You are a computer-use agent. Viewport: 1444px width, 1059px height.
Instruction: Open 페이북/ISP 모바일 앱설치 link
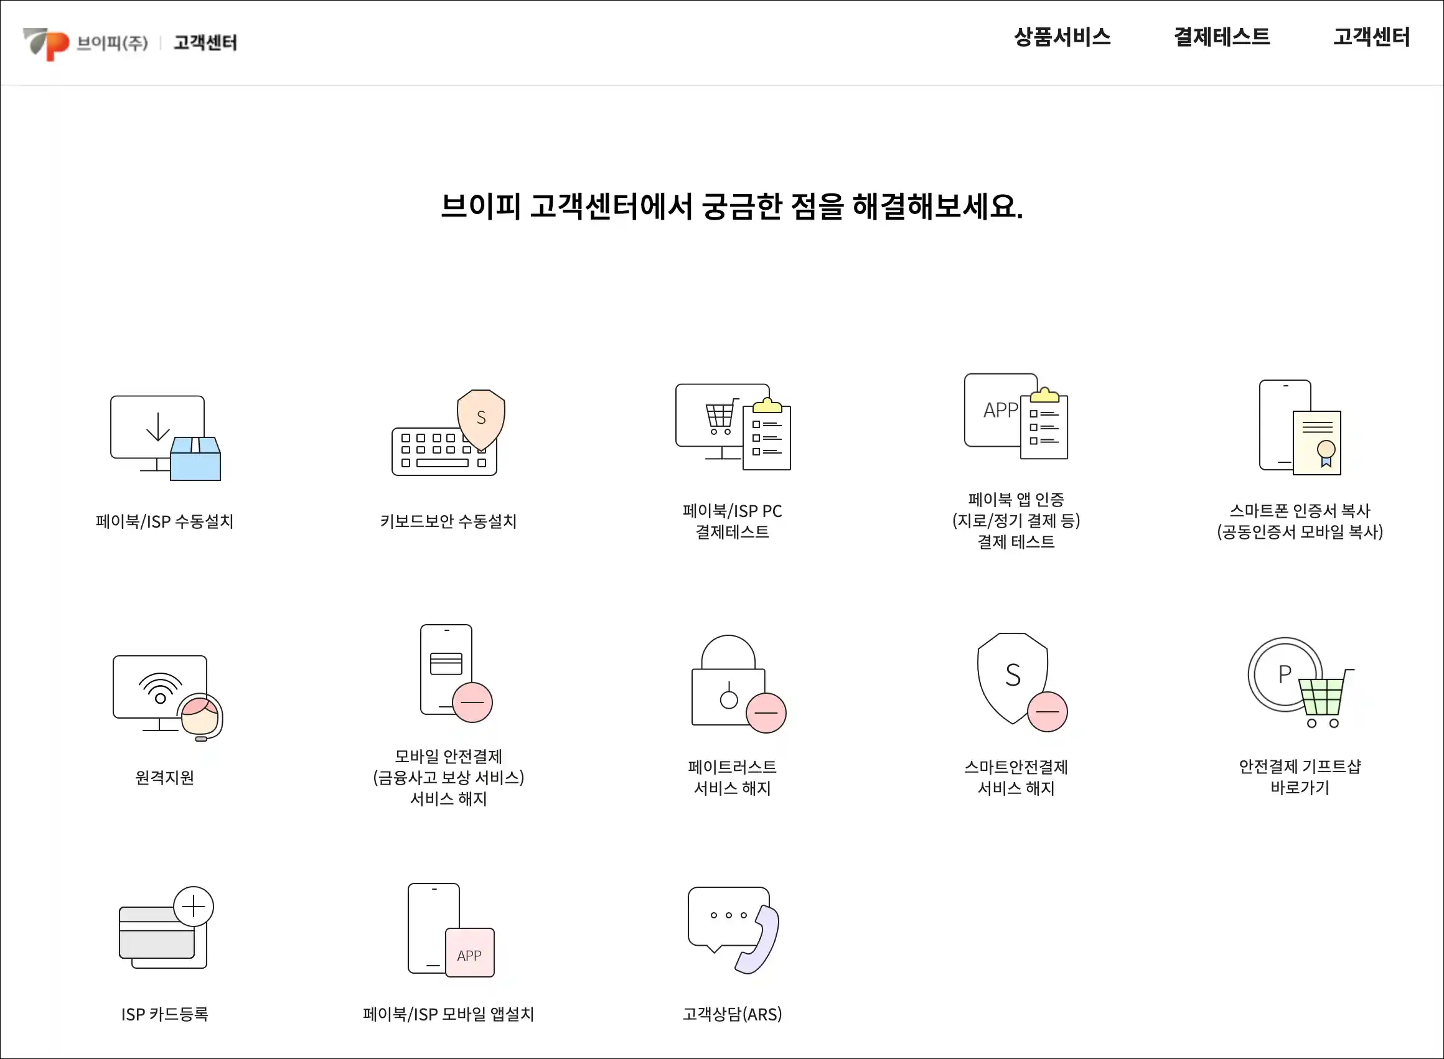click(448, 1014)
